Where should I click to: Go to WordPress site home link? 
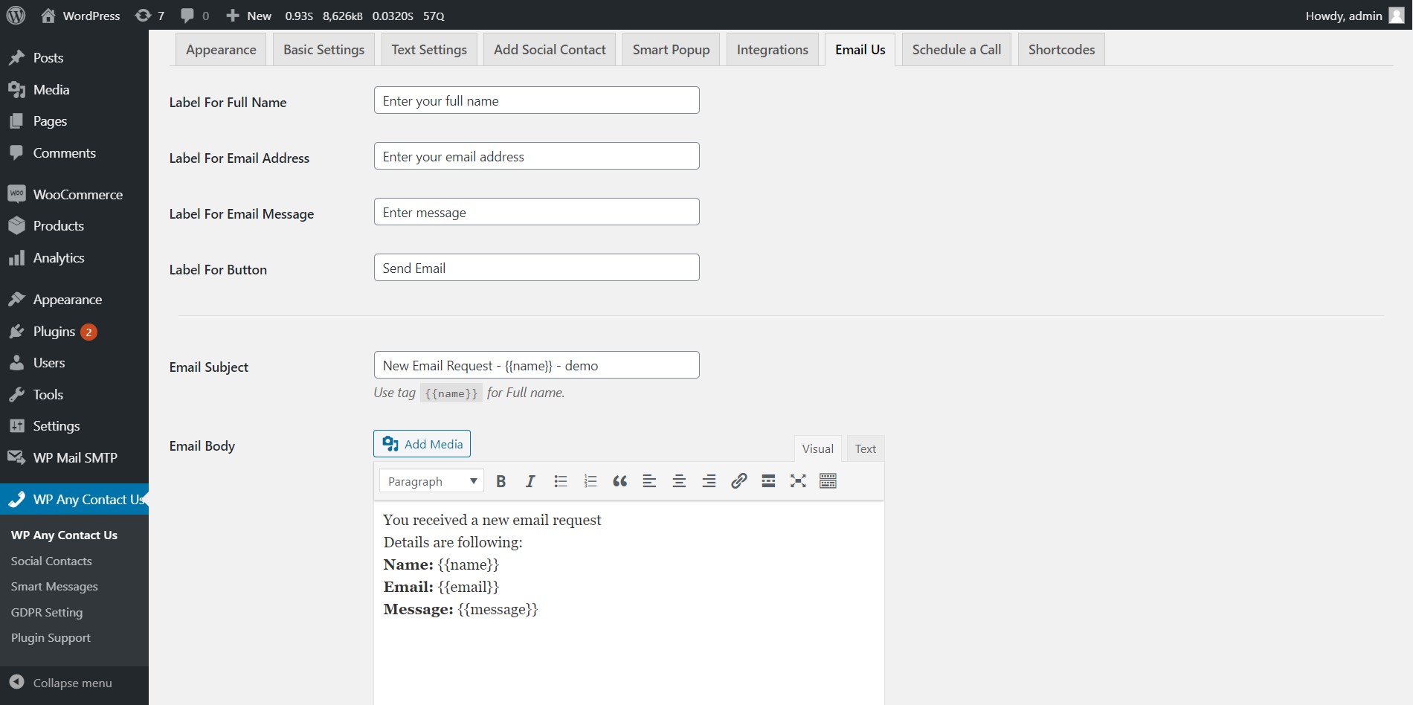pyautogui.click(x=80, y=16)
